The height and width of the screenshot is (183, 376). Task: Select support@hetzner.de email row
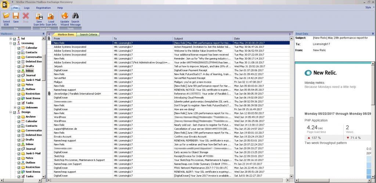click(168, 129)
